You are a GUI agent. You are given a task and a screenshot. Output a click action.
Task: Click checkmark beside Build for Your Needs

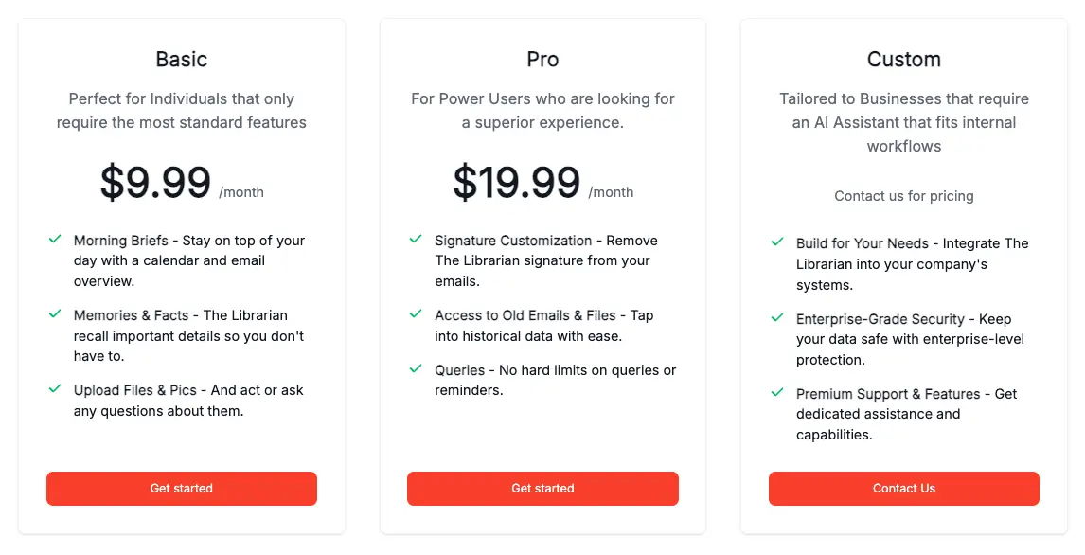tap(777, 242)
